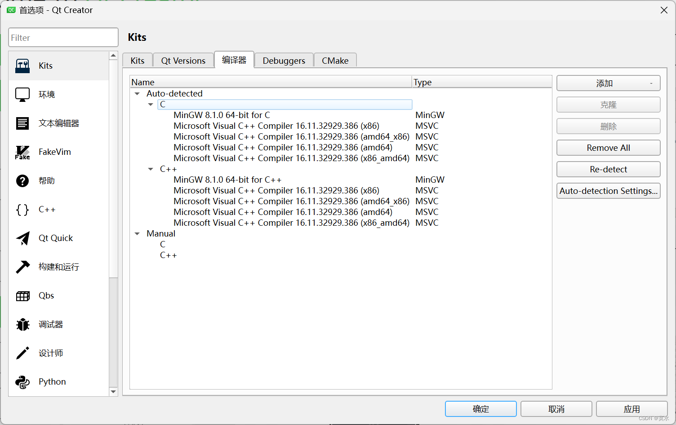
Task: Open the 帮助 question-mark icon
Action: 22,181
